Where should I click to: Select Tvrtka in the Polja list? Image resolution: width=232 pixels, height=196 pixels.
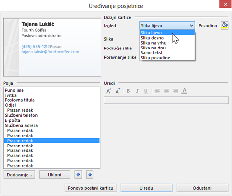click(x=52, y=95)
